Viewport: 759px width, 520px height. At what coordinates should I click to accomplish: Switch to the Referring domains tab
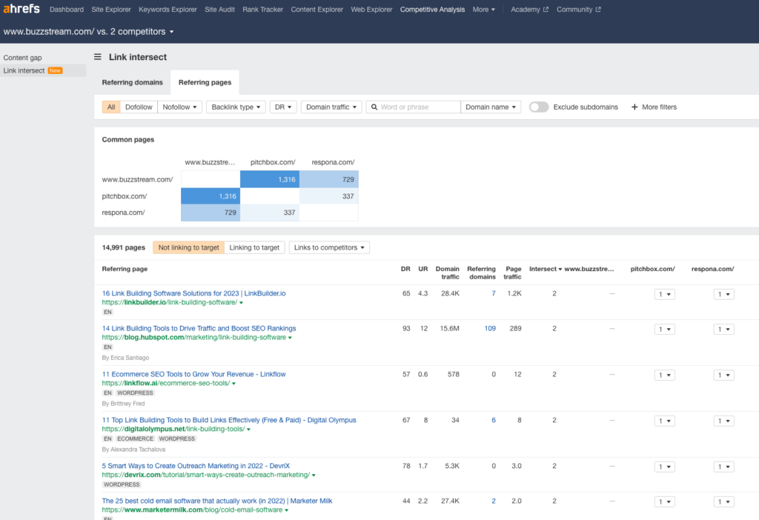[x=132, y=82]
